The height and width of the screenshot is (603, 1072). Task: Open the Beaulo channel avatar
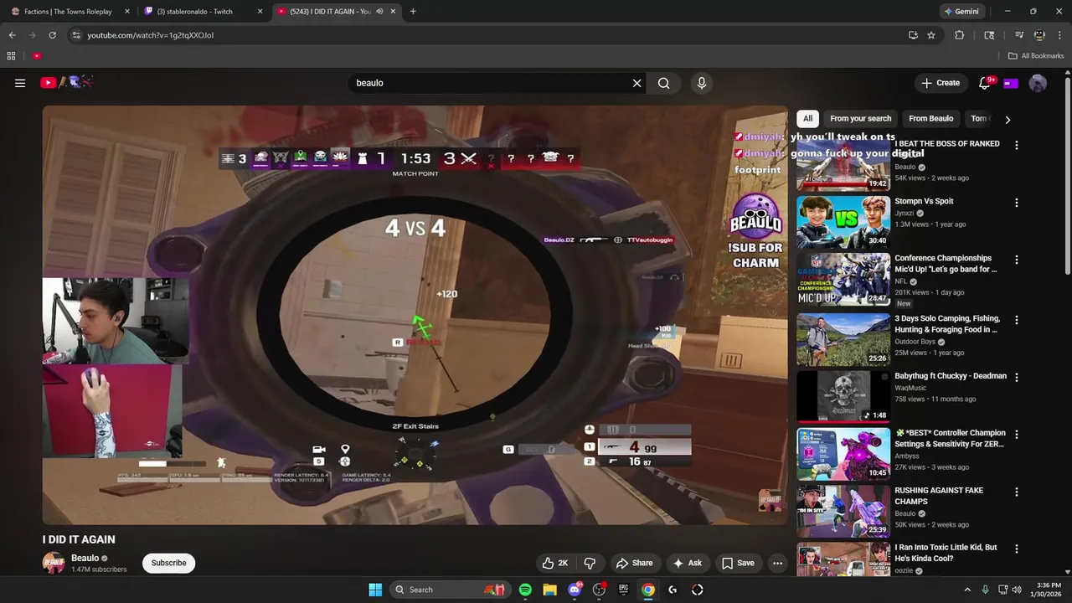[x=54, y=563]
